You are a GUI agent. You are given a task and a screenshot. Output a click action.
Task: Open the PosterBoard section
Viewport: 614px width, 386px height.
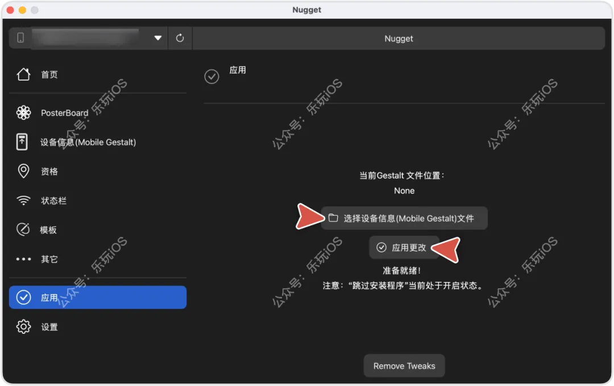pos(98,112)
